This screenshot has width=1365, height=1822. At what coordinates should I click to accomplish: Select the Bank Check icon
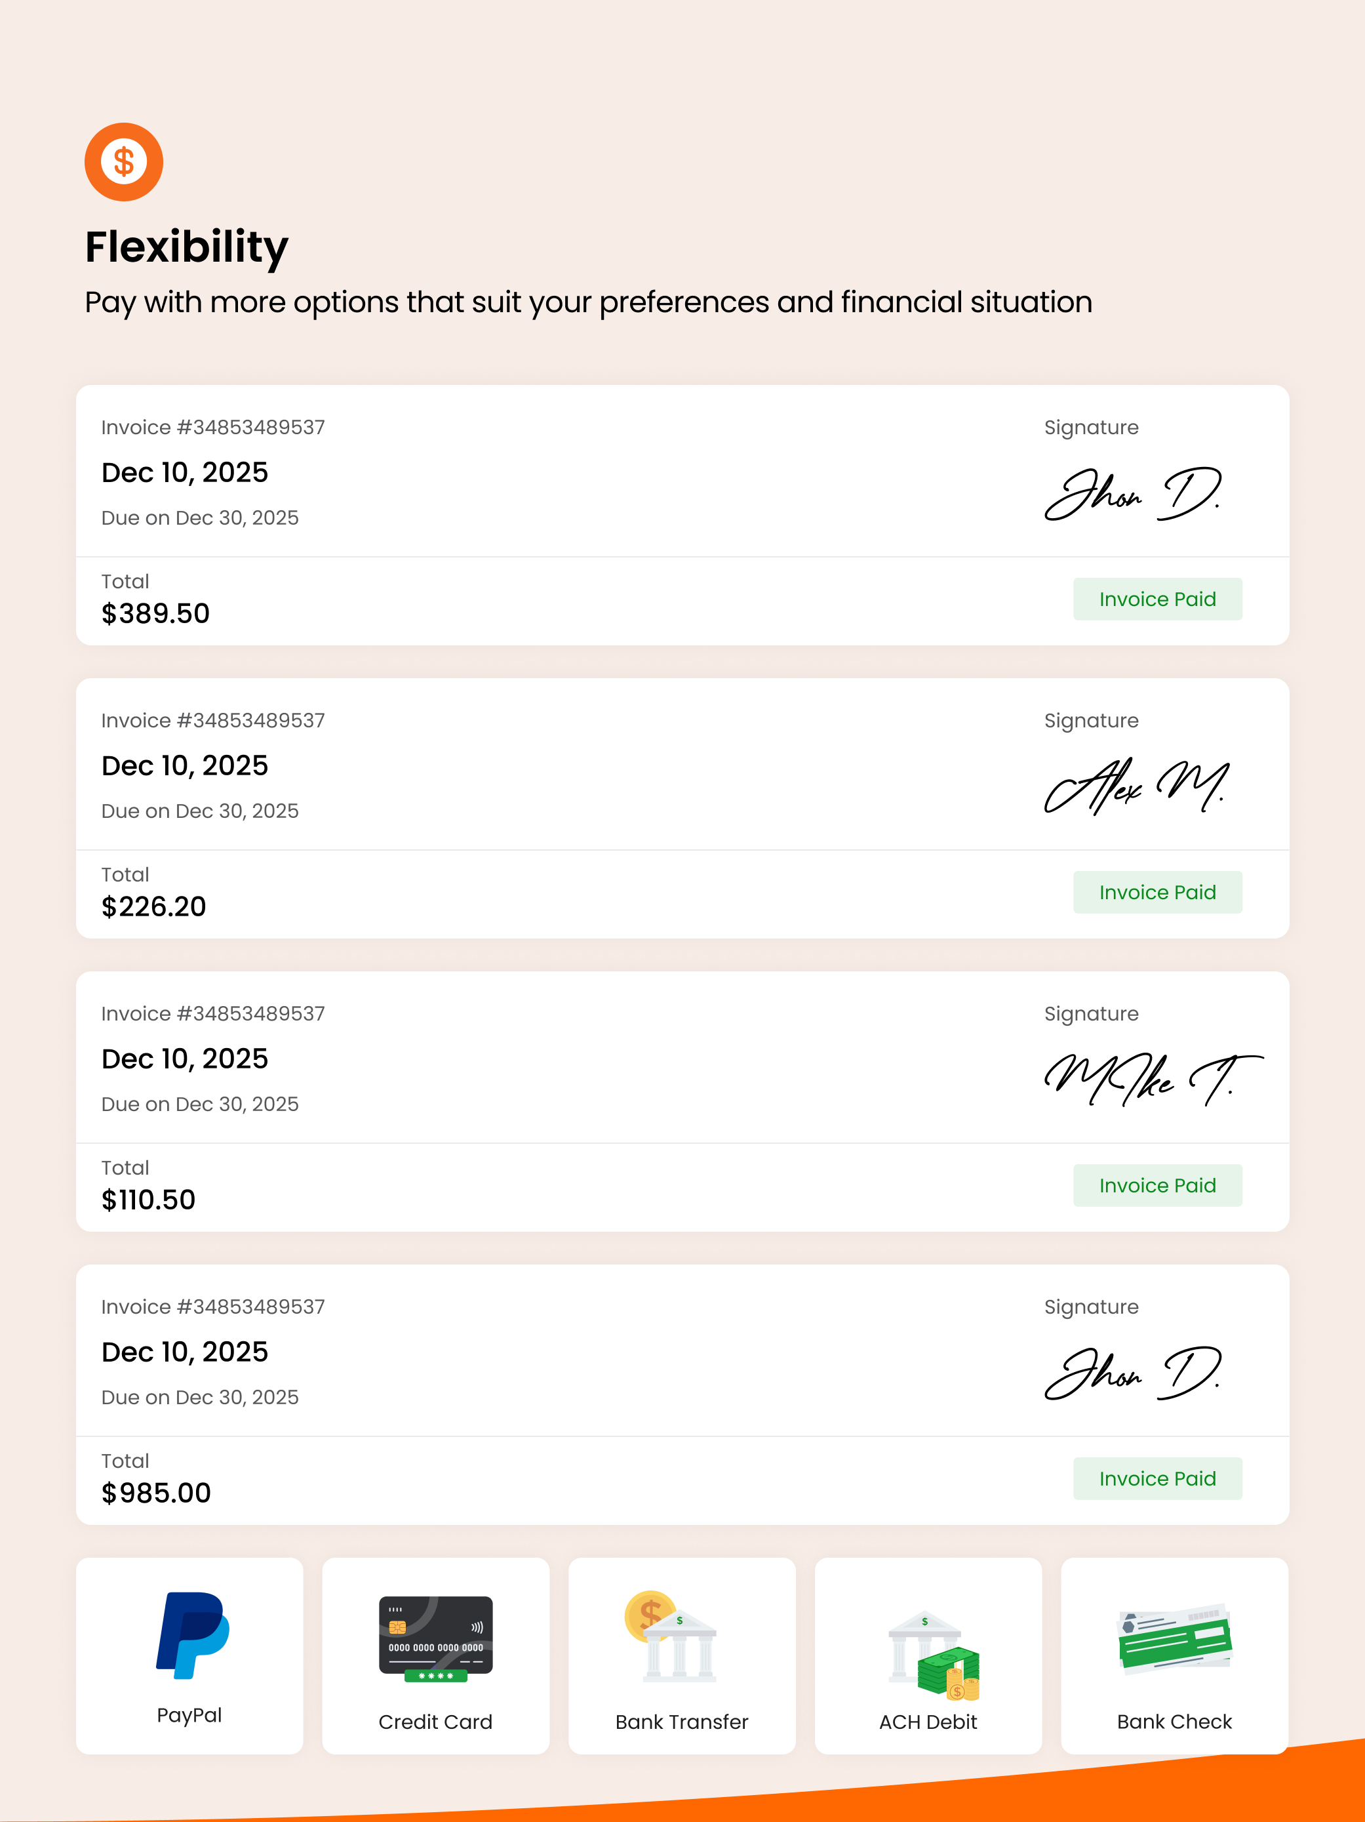click(1175, 1639)
